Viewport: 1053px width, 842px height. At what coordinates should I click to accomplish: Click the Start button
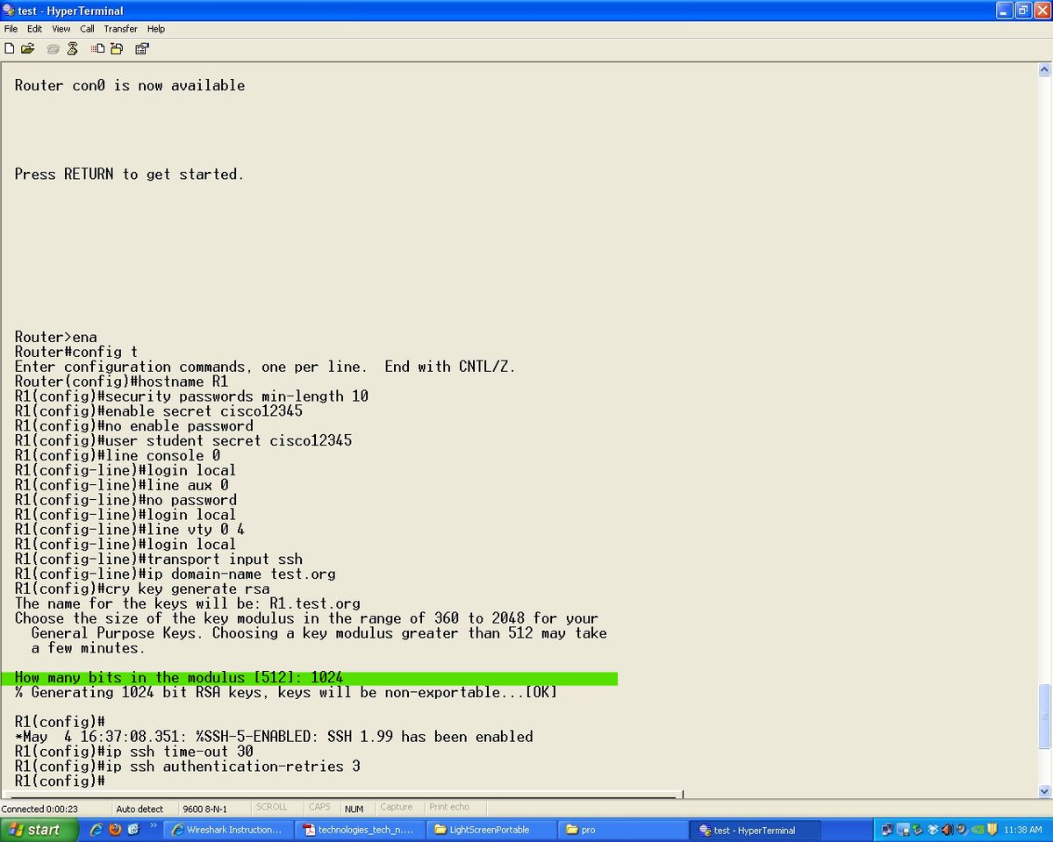coord(31,830)
